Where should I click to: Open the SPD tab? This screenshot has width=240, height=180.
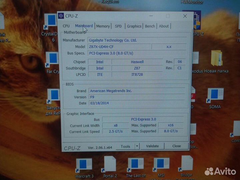(x=118, y=26)
